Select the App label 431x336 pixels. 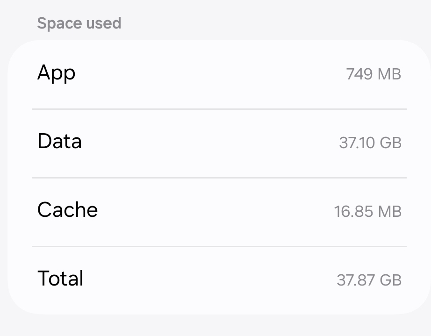(x=56, y=73)
